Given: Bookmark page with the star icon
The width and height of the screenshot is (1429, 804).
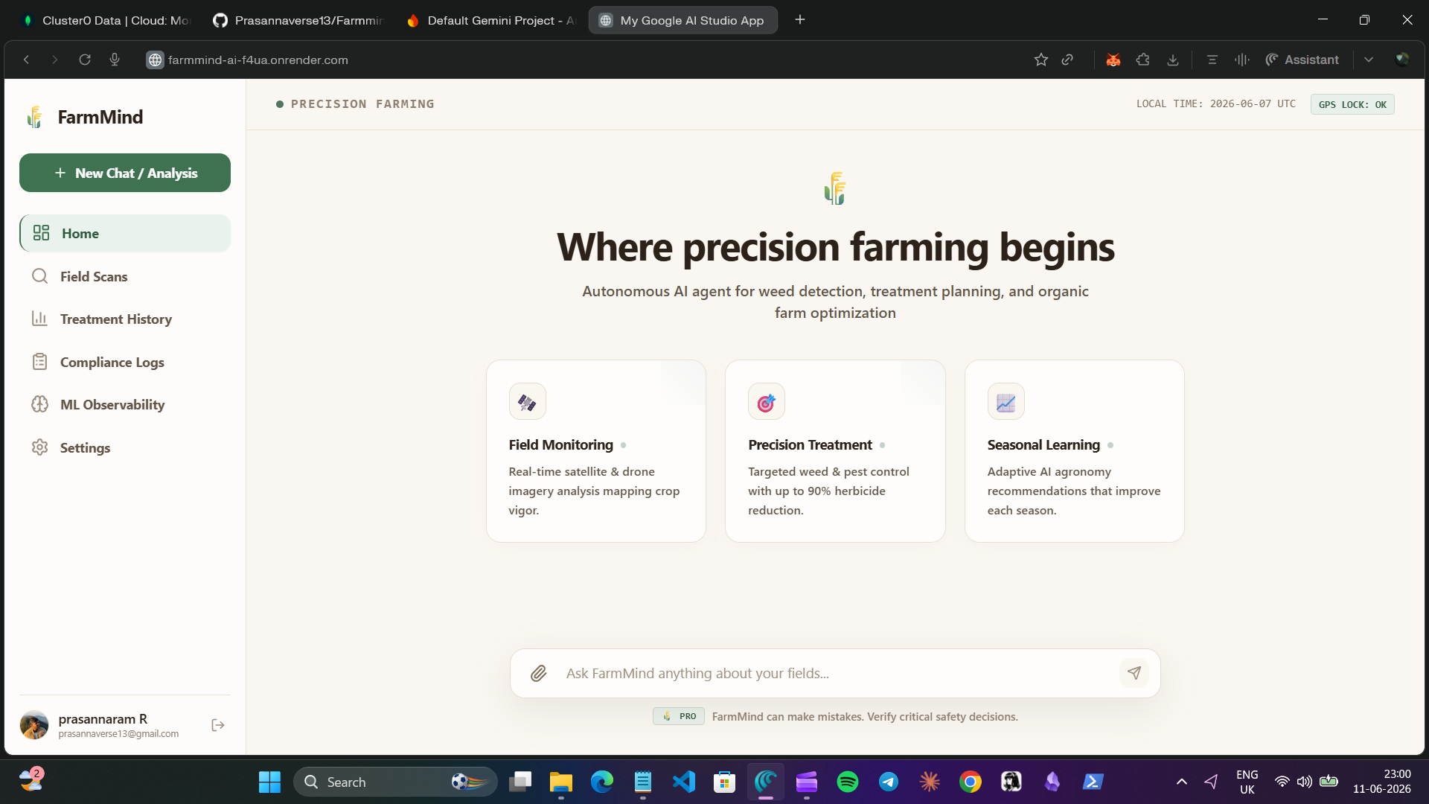Looking at the screenshot, I should [1040, 60].
